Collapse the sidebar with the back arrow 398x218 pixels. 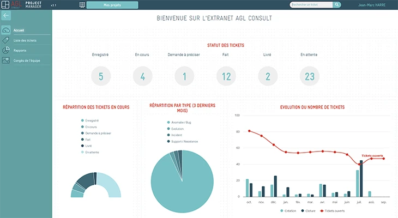coord(6,15)
